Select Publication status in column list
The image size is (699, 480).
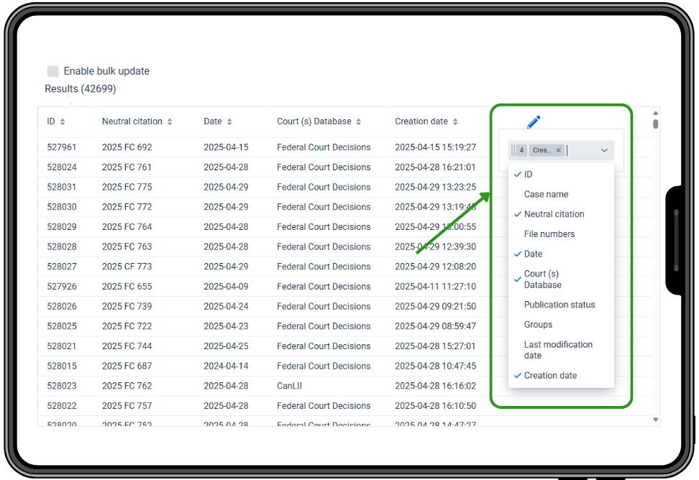[559, 305]
